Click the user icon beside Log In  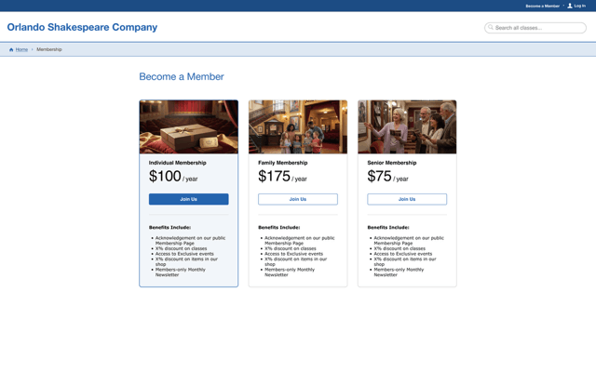point(570,6)
